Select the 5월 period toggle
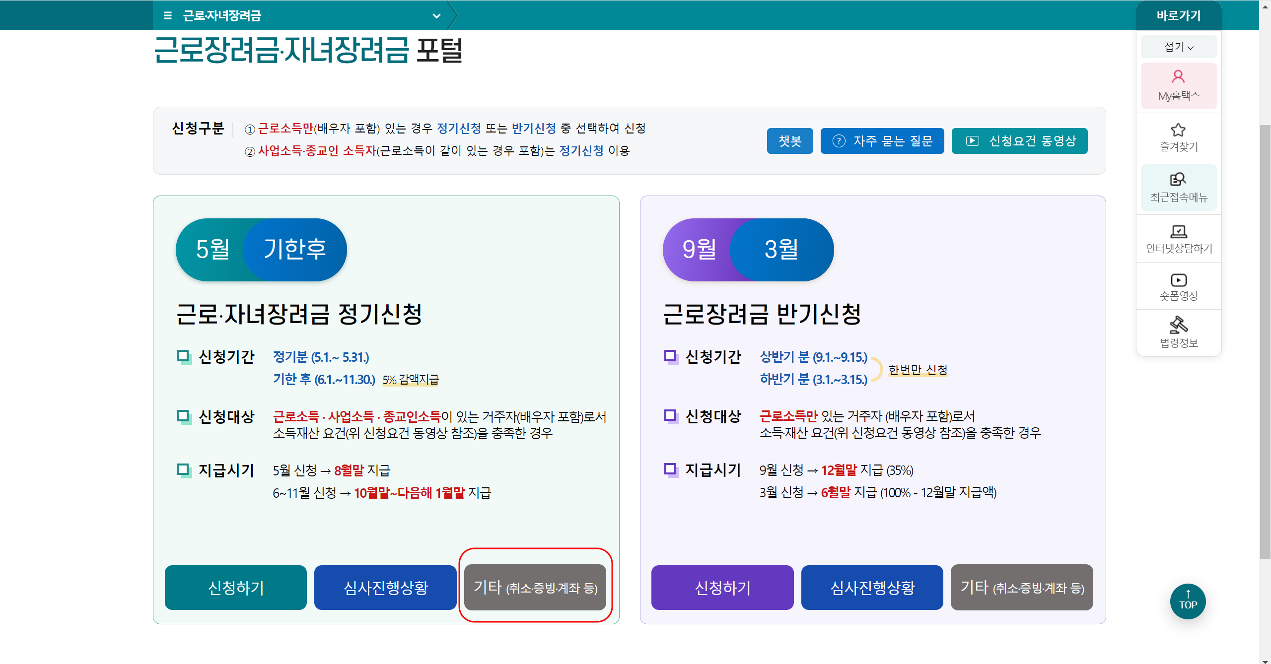Viewport: 1271px width, 664px height. [x=212, y=249]
